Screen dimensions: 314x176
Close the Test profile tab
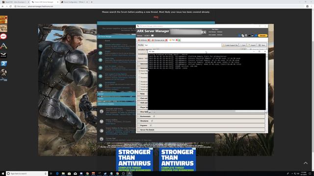[x=177, y=40]
